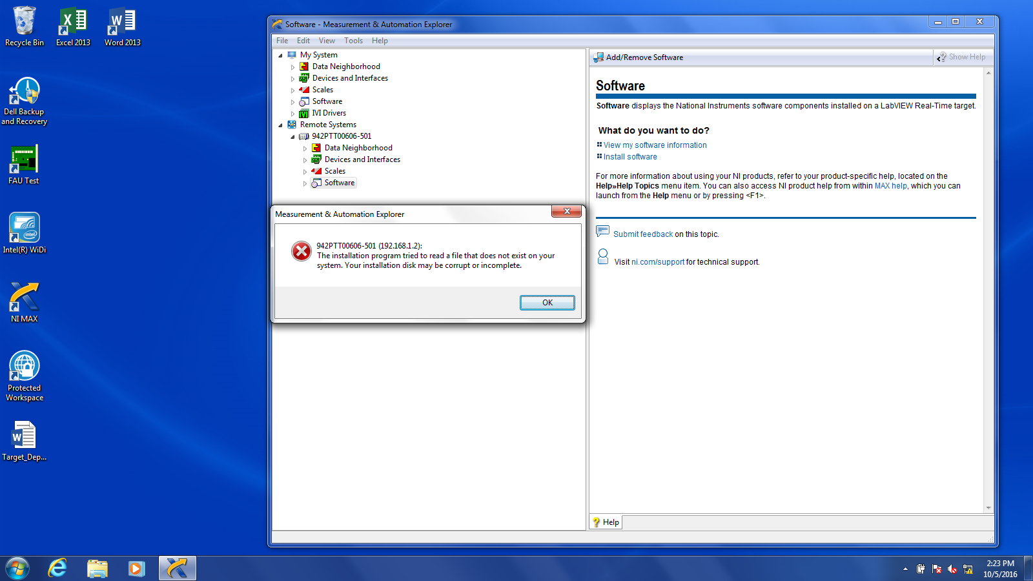
Task: Open Windows Media Player from taskbar
Action: pyautogui.click(x=136, y=569)
